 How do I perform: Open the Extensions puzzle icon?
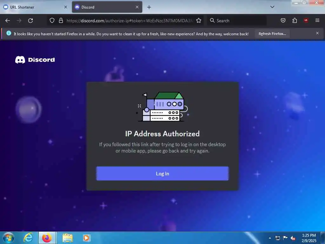click(295, 20)
